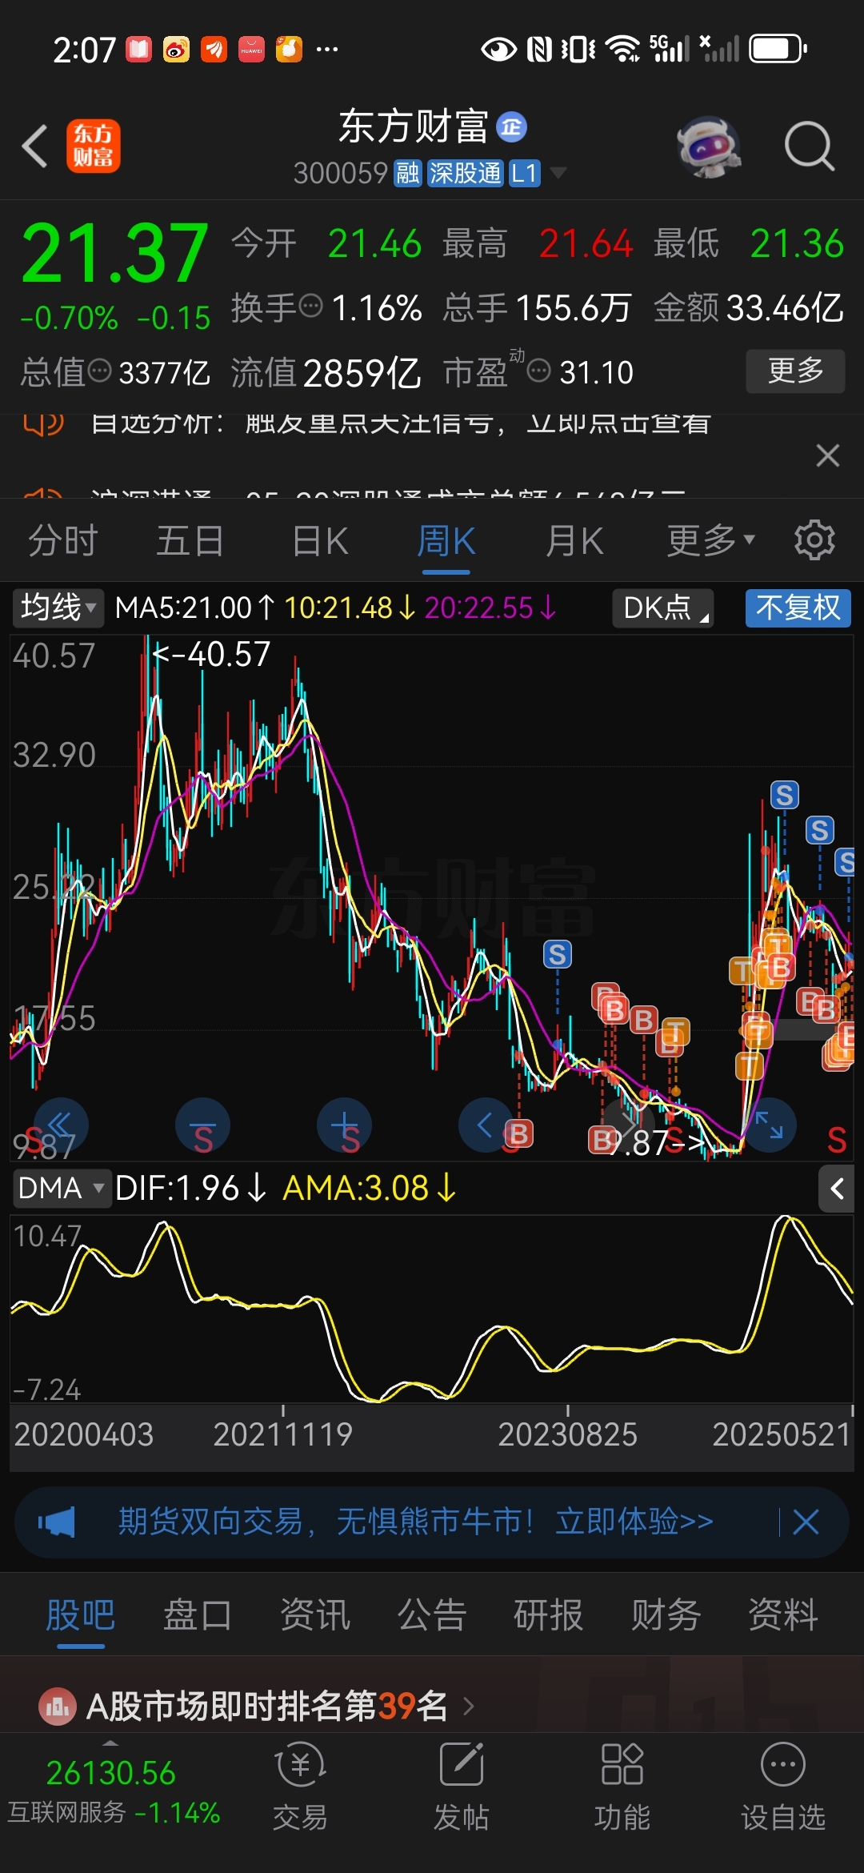Image resolution: width=864 pixels, height=1873 pixels.
Task: Tap 设自选 add to watchlist
Action: coord(783,1787)
